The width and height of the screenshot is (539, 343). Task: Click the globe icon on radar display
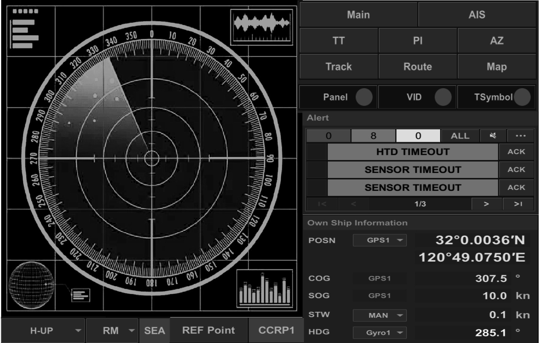click(x=31, y=284)
